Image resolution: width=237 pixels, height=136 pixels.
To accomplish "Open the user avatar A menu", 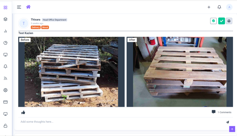I will pos(229,7).
